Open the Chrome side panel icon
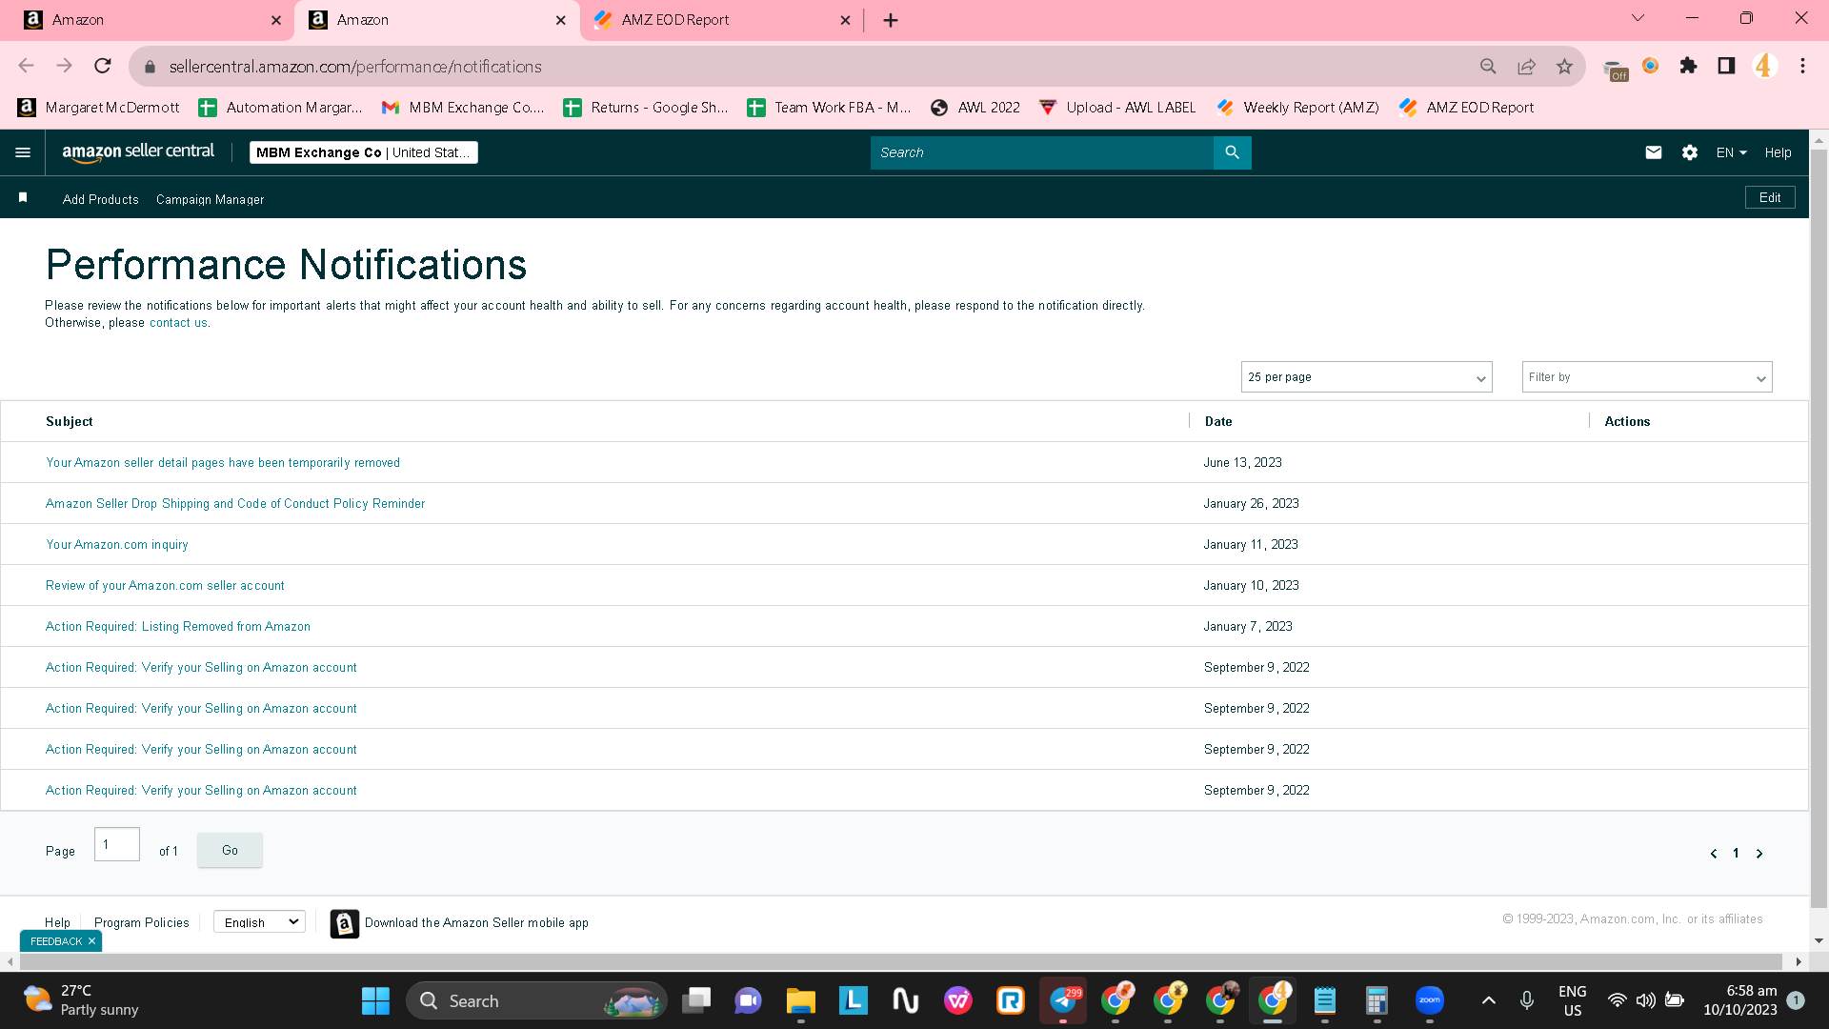Viewport: 1829px width, 1029px height. pos(1726,66)
